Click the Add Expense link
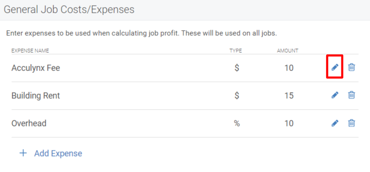The width and height of the screenshot is (370, 172). pyautogui.click(x=58, y=153)
